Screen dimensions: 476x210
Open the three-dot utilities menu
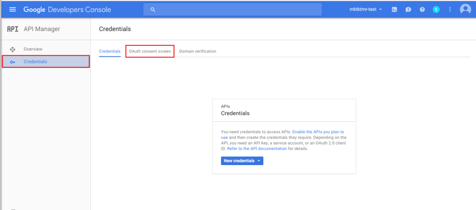(x=450, y=9)
